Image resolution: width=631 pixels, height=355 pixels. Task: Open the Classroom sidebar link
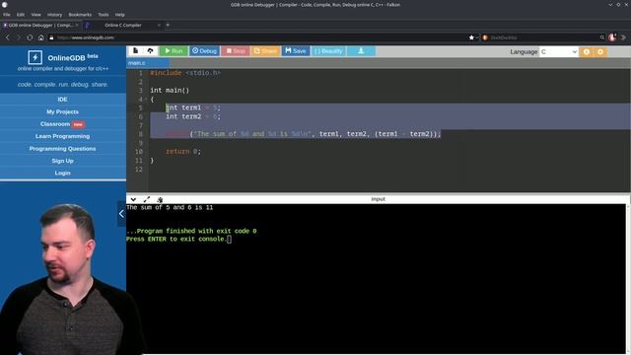(x=55, y=124)
